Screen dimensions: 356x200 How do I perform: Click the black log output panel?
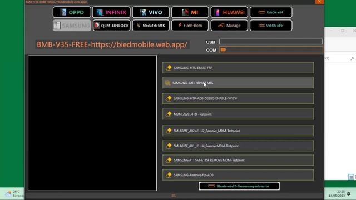pos(92,123)
